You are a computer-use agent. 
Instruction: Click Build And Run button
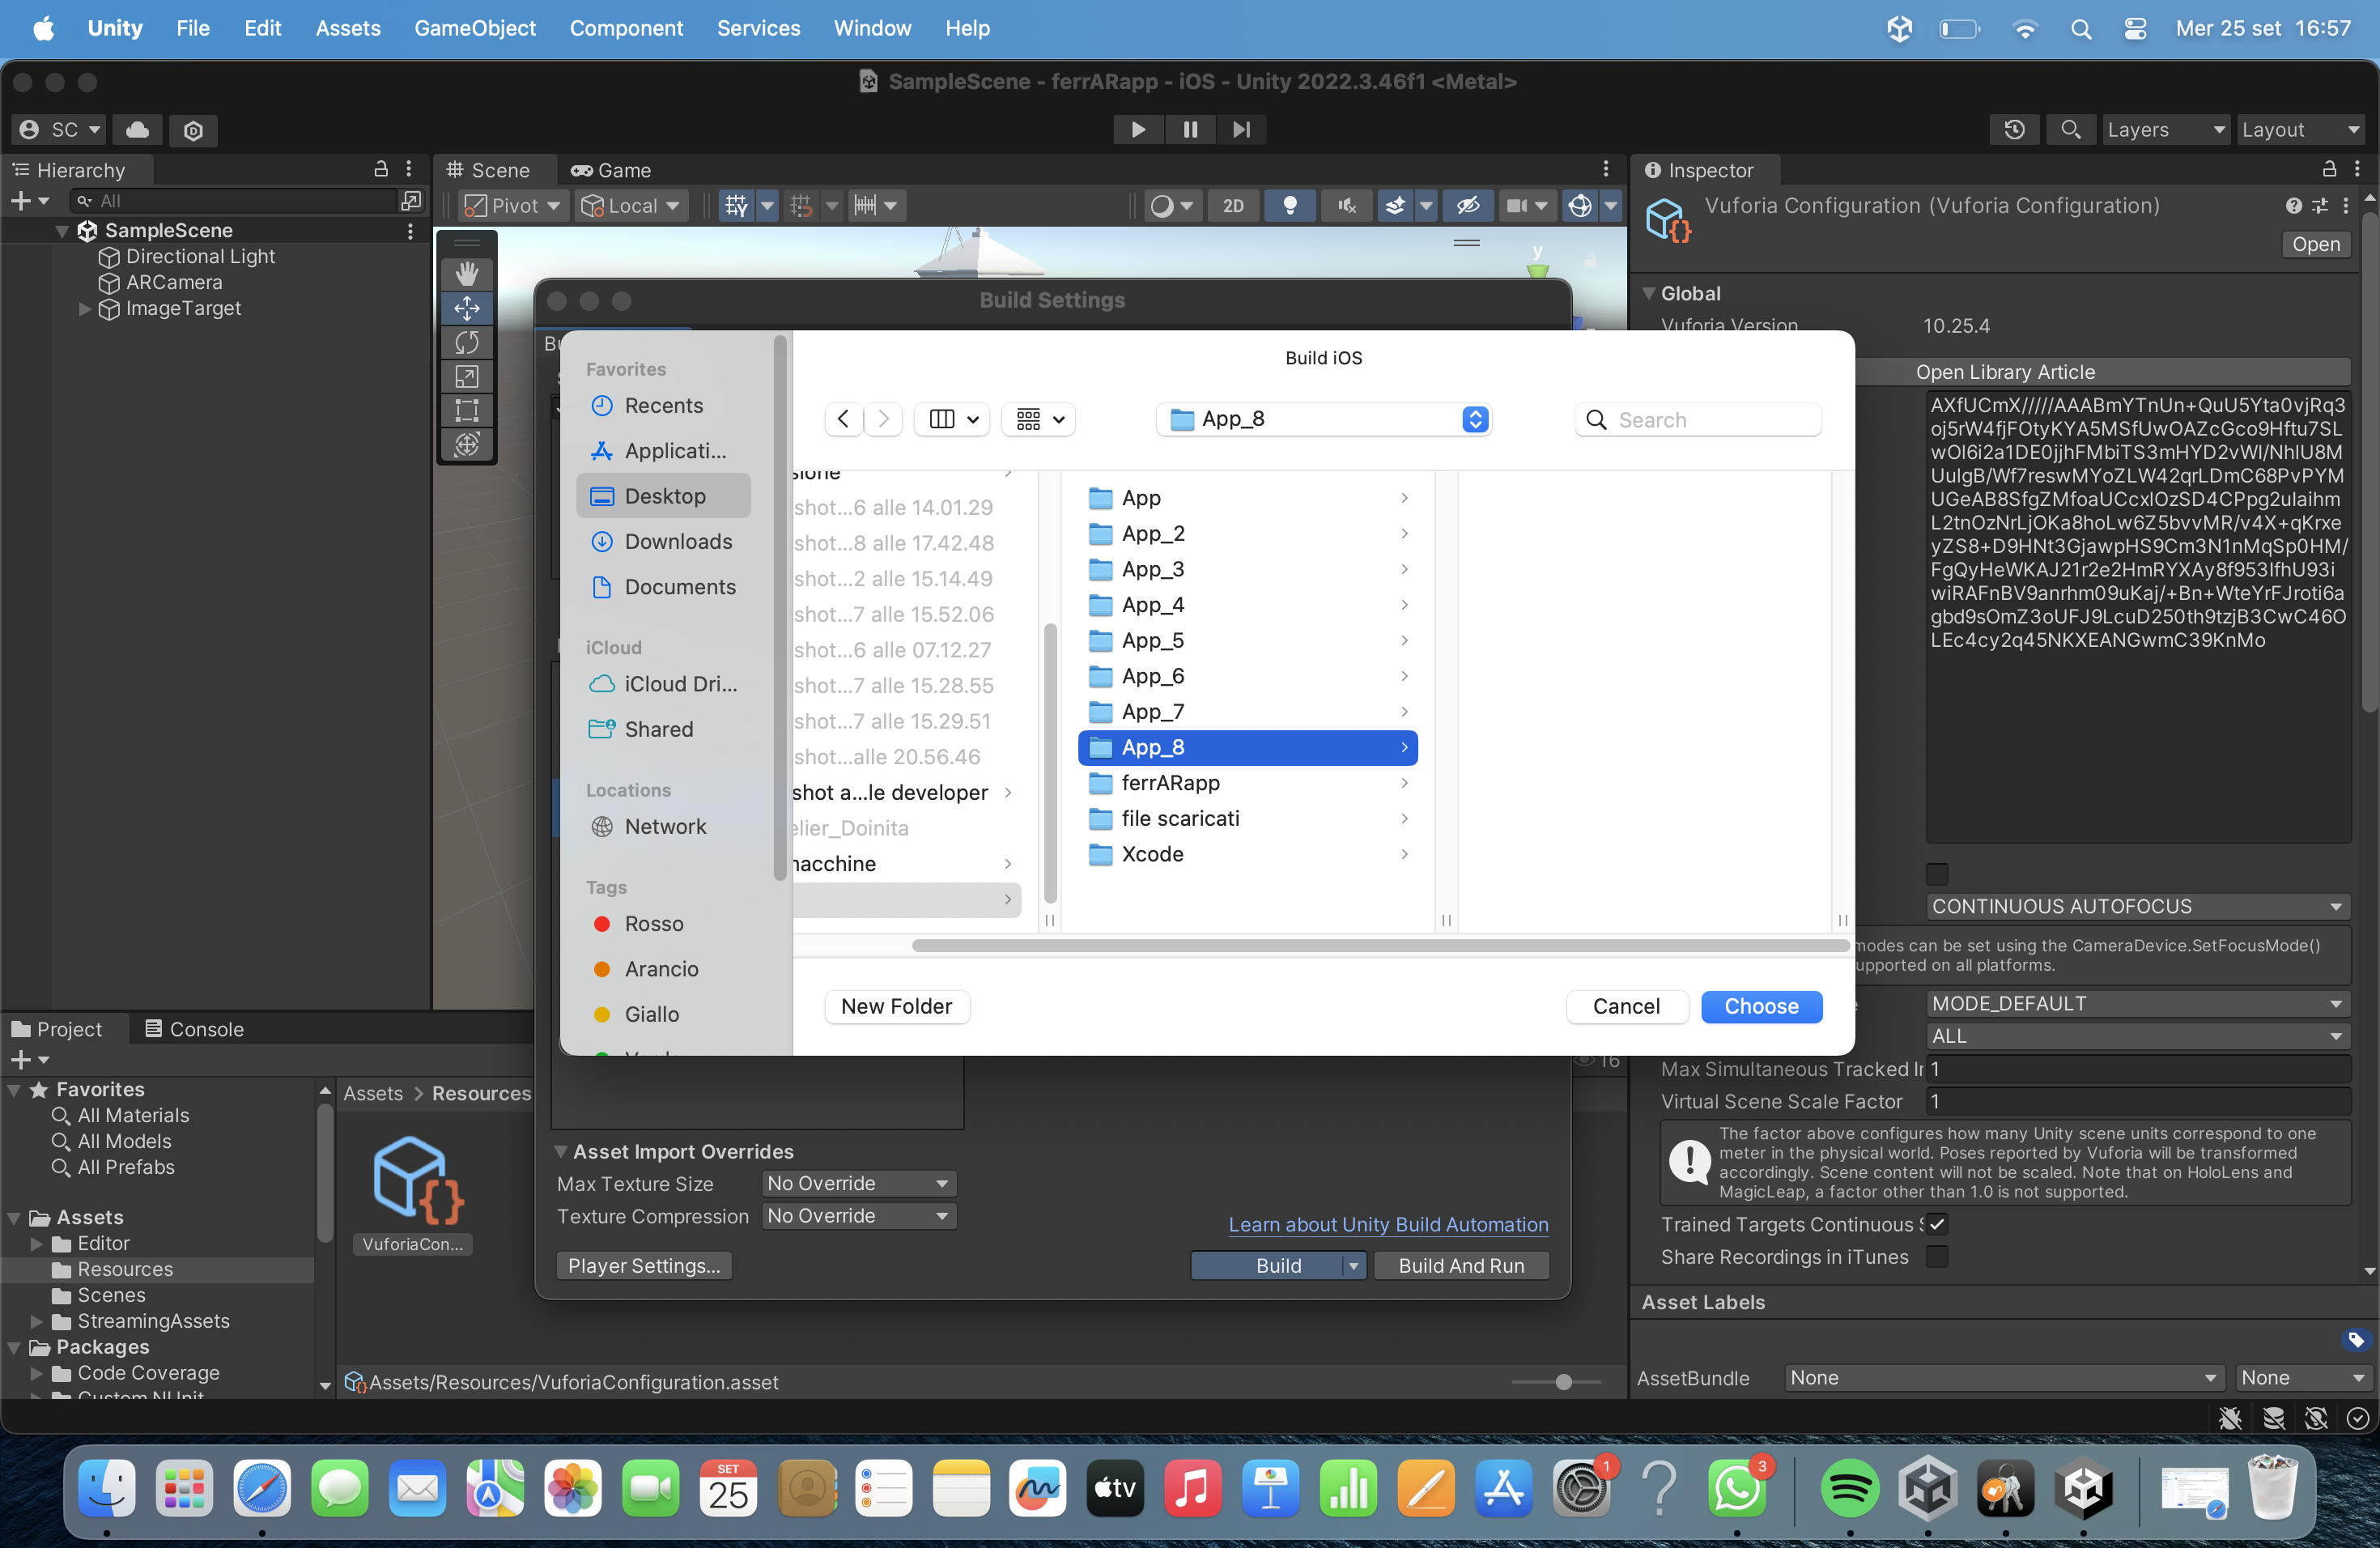[1461, 1265]
